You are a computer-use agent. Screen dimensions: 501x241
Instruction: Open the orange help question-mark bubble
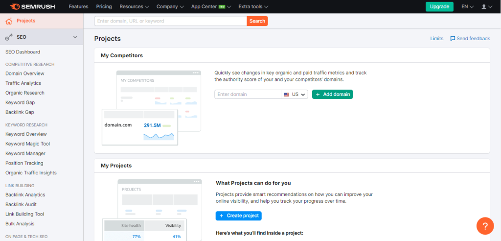485,226
